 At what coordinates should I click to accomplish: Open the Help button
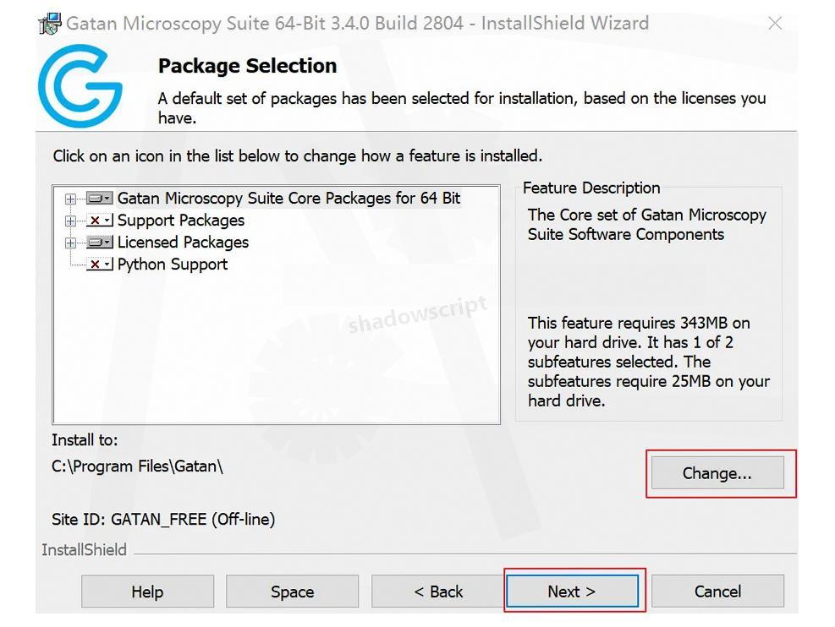coord(147,592)
